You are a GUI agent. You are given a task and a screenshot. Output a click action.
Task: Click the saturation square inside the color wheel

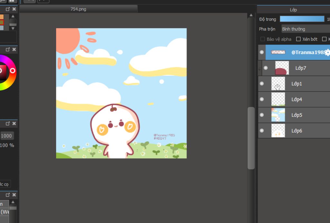(3, 72)
